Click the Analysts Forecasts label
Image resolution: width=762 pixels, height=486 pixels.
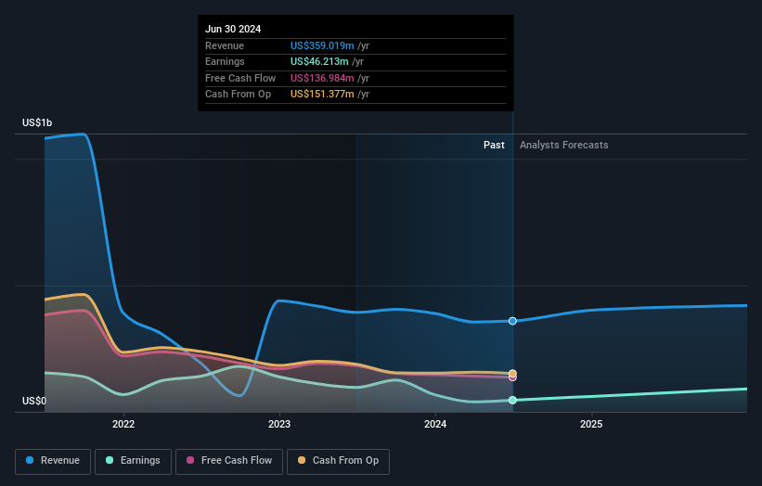563,146
